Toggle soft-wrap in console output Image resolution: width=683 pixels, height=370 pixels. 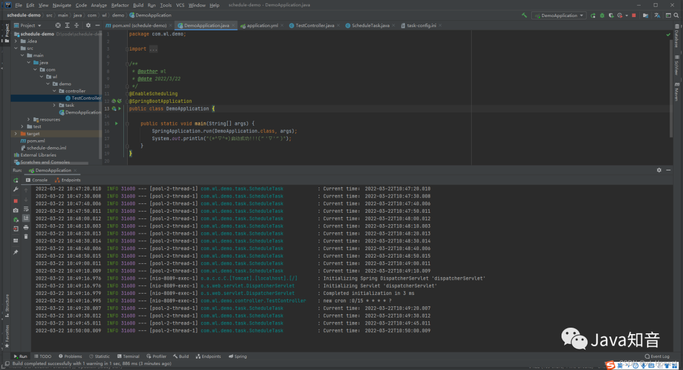coord(26,208)
